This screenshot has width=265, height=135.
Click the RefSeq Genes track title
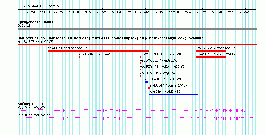(x=30, y=104)
